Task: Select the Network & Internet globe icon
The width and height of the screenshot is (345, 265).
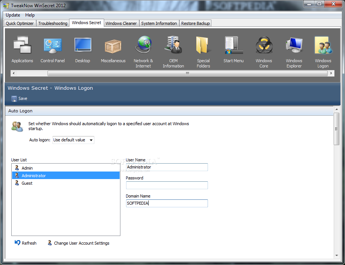Action: point(143,44)
